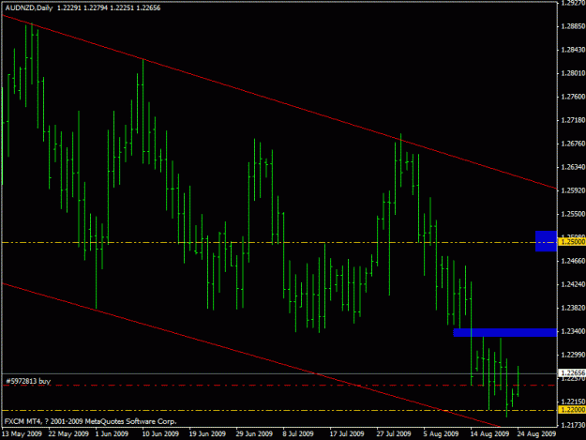Click the 1.24660 price axis label
This screenshot has width=586, height=440.
click(573, 261)
